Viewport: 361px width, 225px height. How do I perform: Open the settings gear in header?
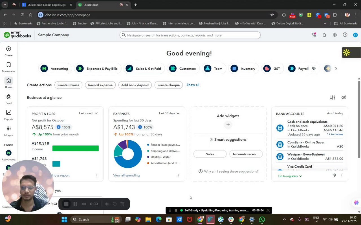334,35
